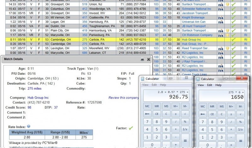The width and height of the screenshot is (252, 148).
Task: Click C button in right calculator
Action: click(x=222, y=114)
